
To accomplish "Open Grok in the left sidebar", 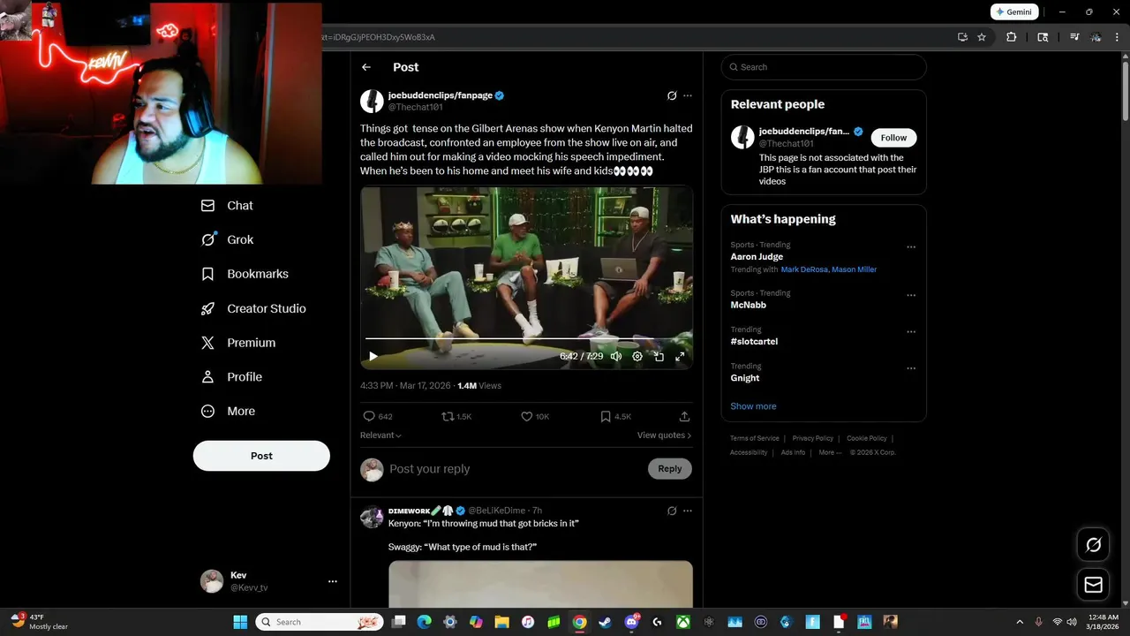I will click(227, 239).
